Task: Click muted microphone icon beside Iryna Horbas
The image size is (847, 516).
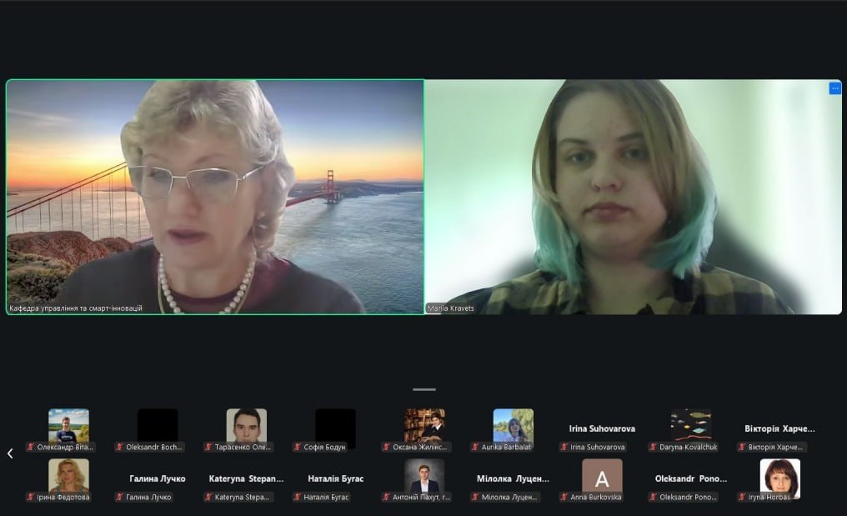Action: pos(742,498)
